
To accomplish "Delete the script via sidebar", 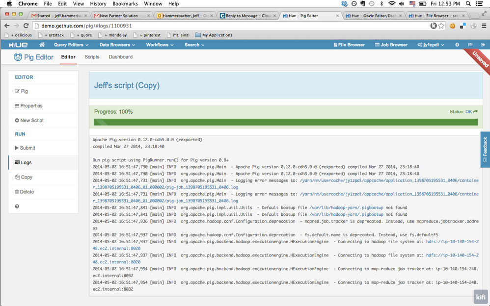I will pyautogui.click(x=43, y=192).
